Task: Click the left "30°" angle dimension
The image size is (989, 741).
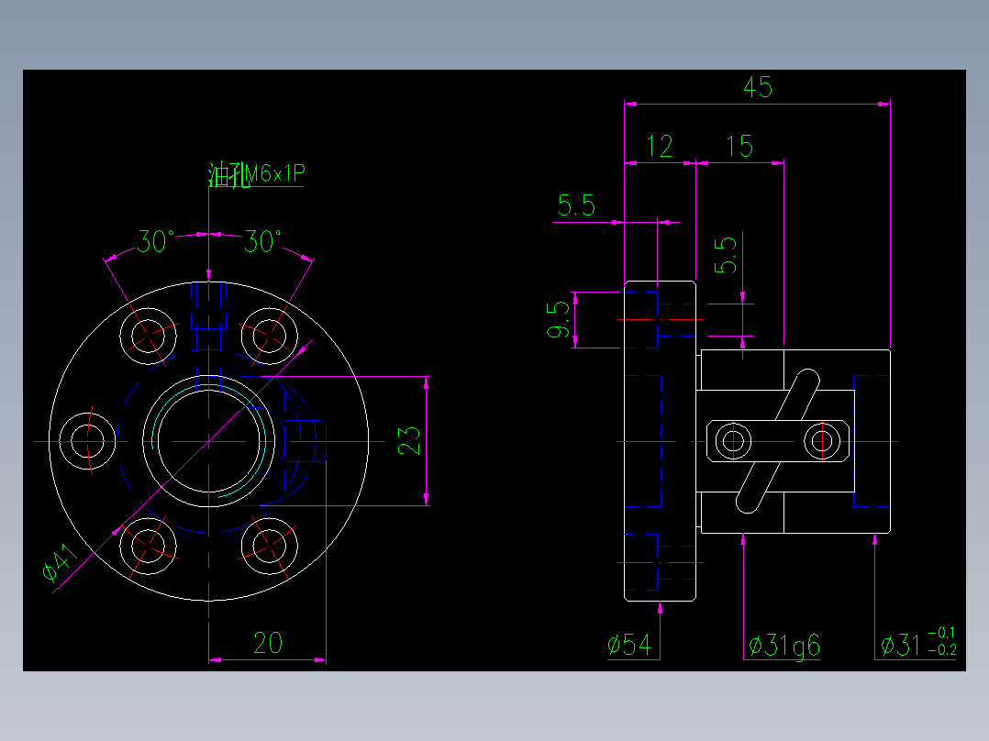Action: pyautogui.click(x=152, y=240)
